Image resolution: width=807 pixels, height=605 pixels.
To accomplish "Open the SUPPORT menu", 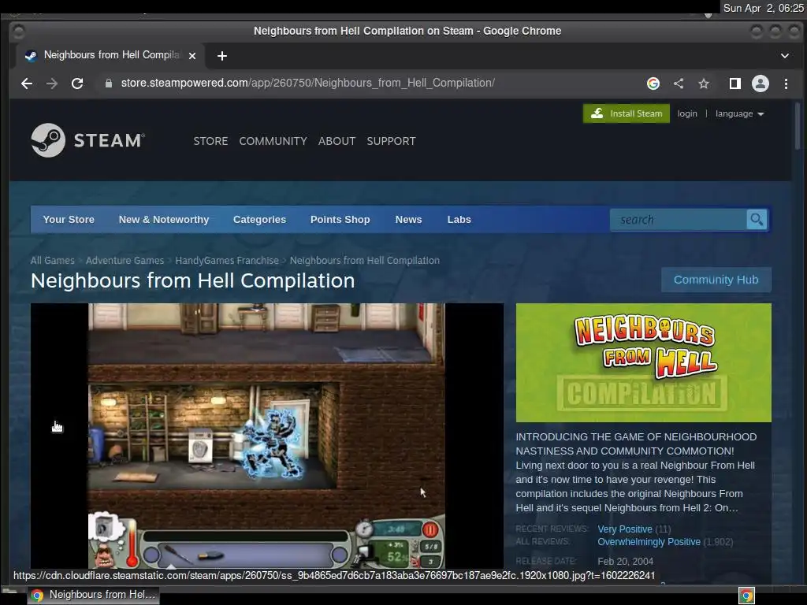I will tap(391, 141).
